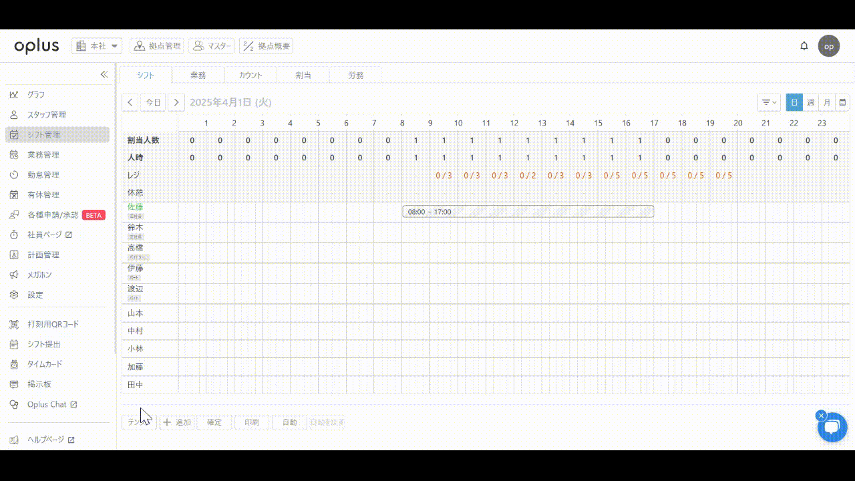Open 設定 gear icon in sidebar
855x481 pixels.
coord(14,295)
